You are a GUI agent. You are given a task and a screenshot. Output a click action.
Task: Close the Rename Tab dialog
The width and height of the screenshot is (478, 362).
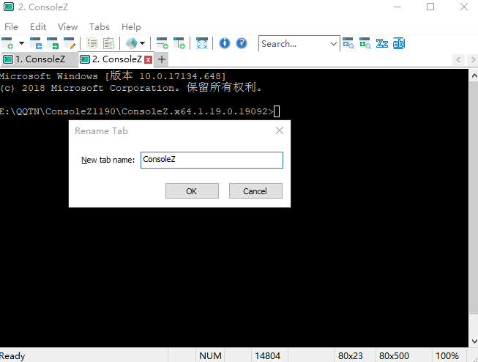(280, 130)
